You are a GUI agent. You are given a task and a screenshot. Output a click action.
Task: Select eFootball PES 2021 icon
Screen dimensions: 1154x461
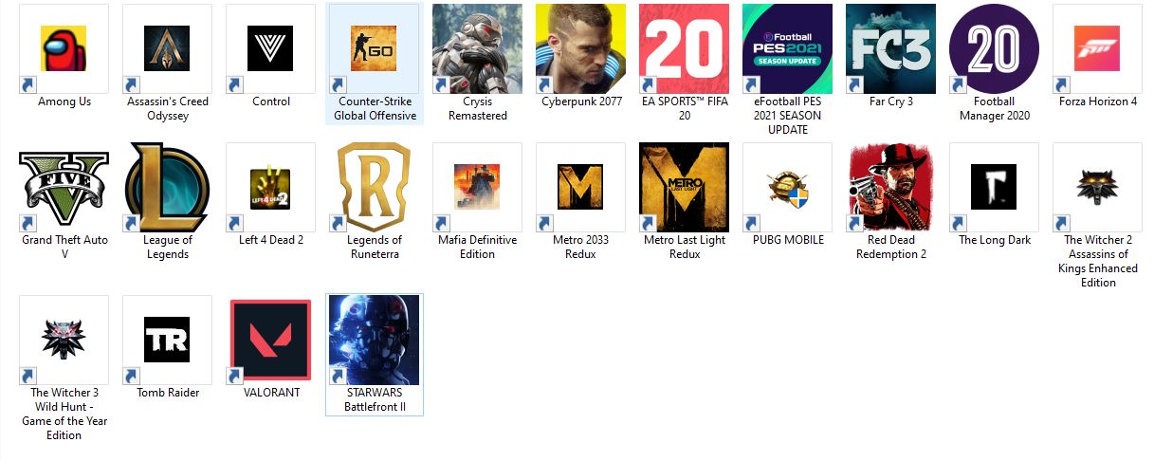[x=787, y=48]
